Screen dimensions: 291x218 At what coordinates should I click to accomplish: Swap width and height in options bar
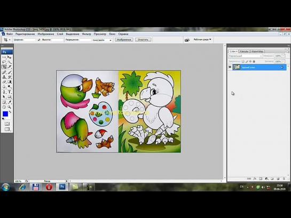[39, 39]
